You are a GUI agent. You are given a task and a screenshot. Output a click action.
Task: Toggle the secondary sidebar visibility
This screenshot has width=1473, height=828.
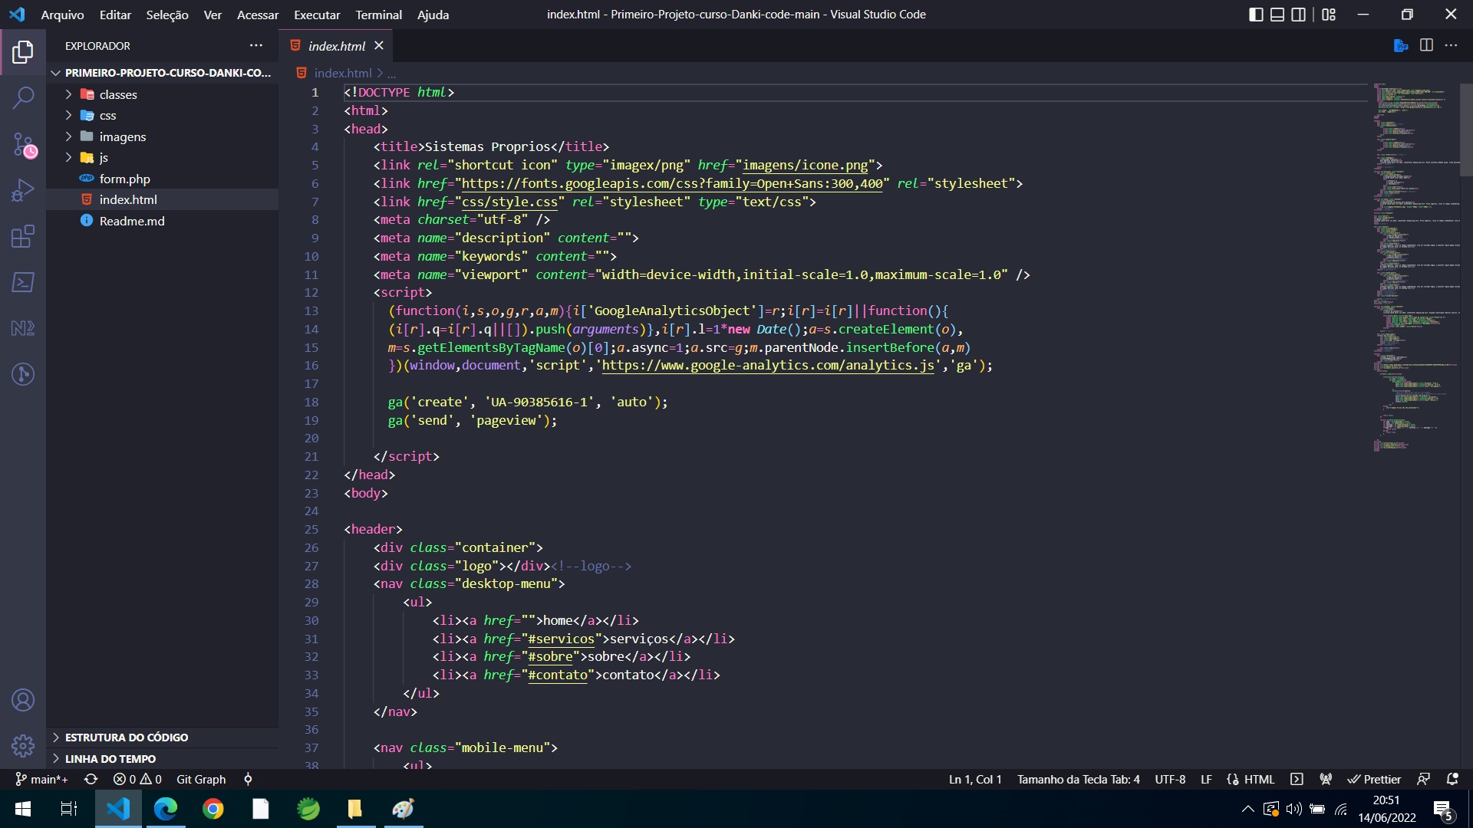point(1299,15)
